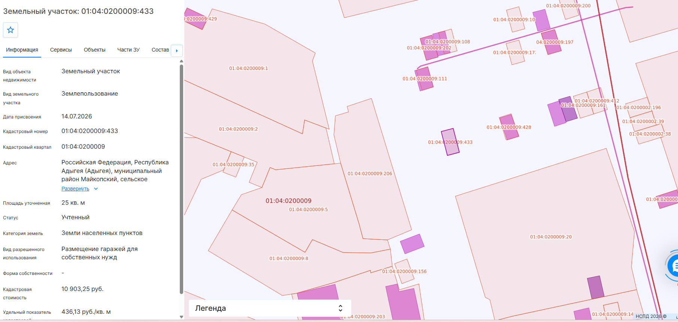Click the info panel vertical scrollbar thumb

(181, 179)
